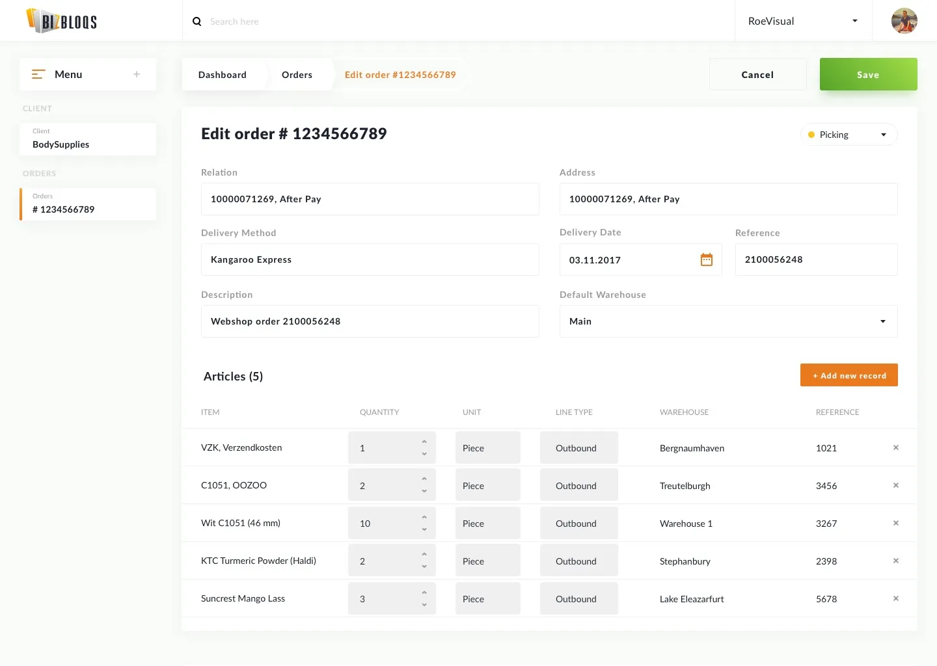This screenshot has width=937, height=666.
Task: Open the Delivery Date calendar picker
Action: (x=706, y=260)
